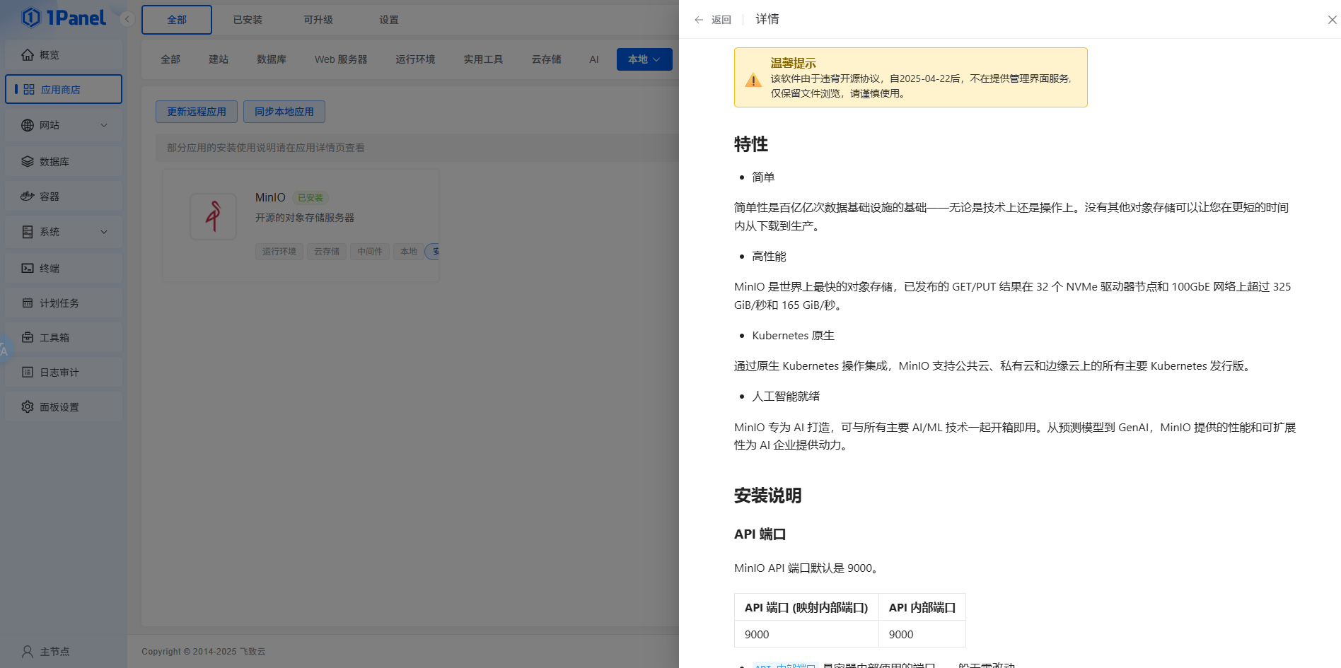Filter apps by 实用工具 category
The width and height of the screenshot is (1341, 668).
483,59
